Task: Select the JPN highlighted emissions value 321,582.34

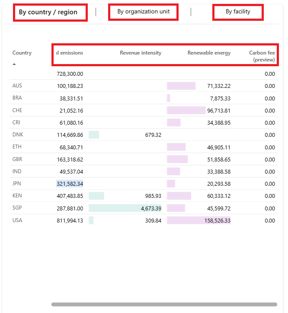Action: click(70, 184)
